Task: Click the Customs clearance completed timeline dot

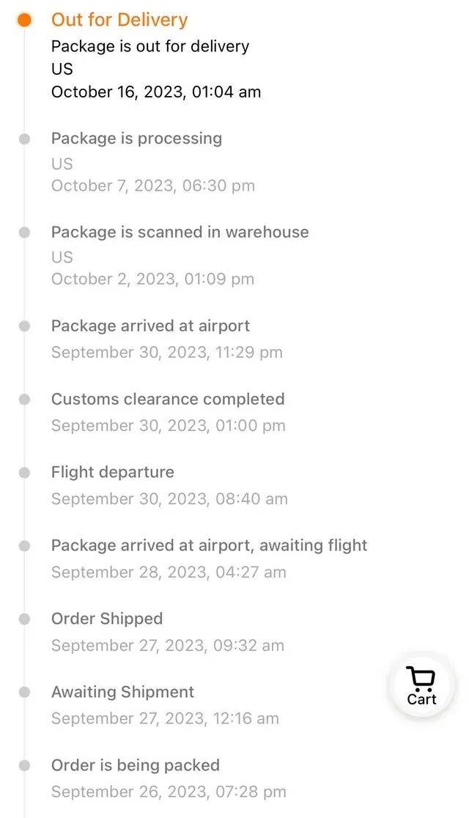Action: 25,399
